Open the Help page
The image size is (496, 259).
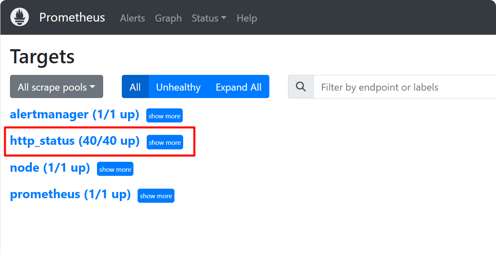[x=247, y=18]
